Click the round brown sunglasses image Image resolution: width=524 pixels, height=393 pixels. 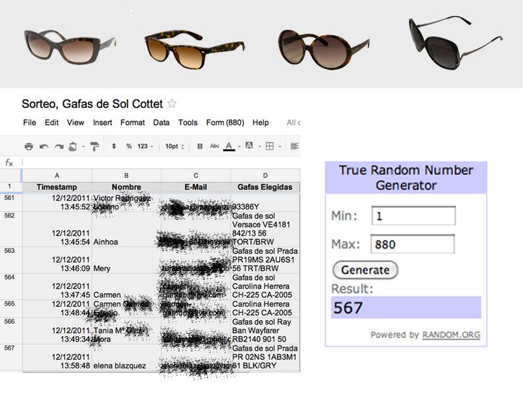[324, 50]
